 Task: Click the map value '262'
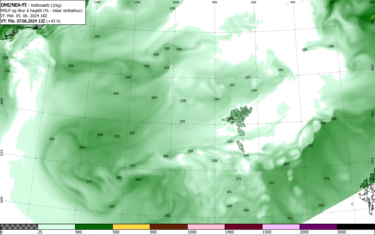(290, 218)
